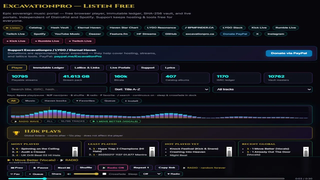
Task: Click the Most Played list scrollbar
Action: pos(75,151)
